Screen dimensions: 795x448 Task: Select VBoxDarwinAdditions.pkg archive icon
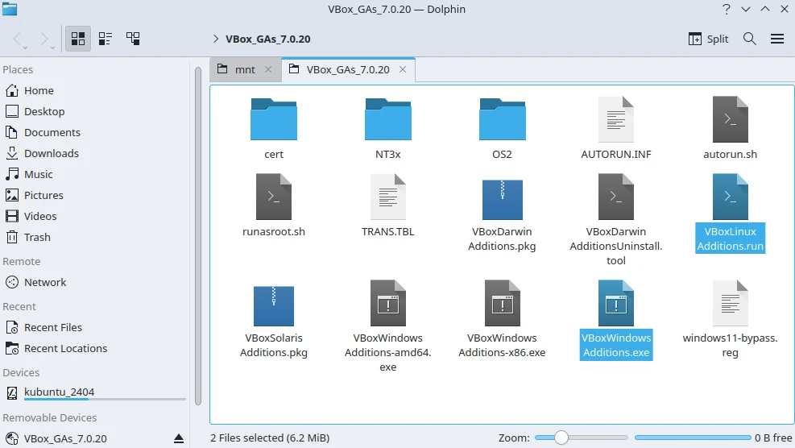(x=502, y=199)
